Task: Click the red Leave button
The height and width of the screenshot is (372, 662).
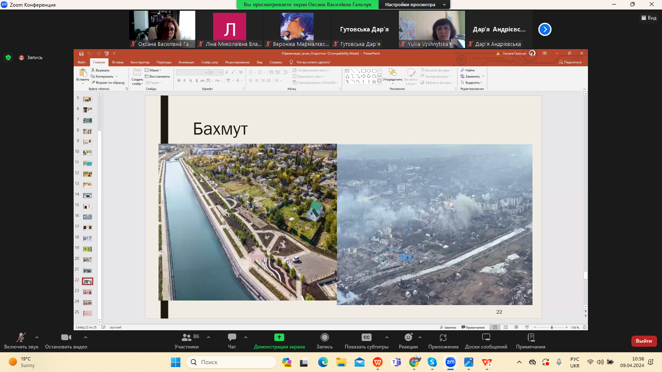Action: pyautogui.click(x=644, y=341)
